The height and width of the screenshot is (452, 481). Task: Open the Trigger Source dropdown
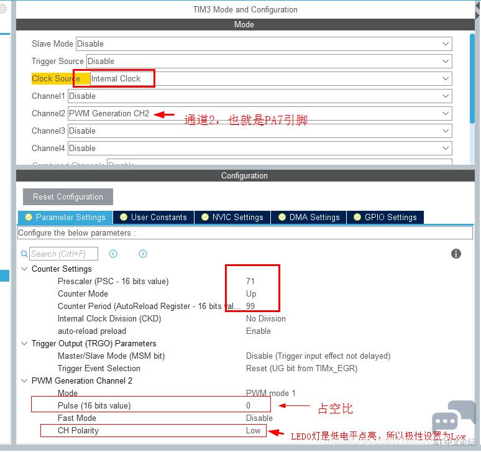pos(269,61)
